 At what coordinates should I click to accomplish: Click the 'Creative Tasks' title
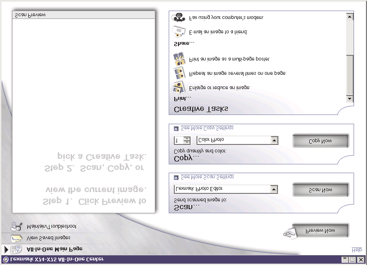pyautogui.click(x=201, y=109)
